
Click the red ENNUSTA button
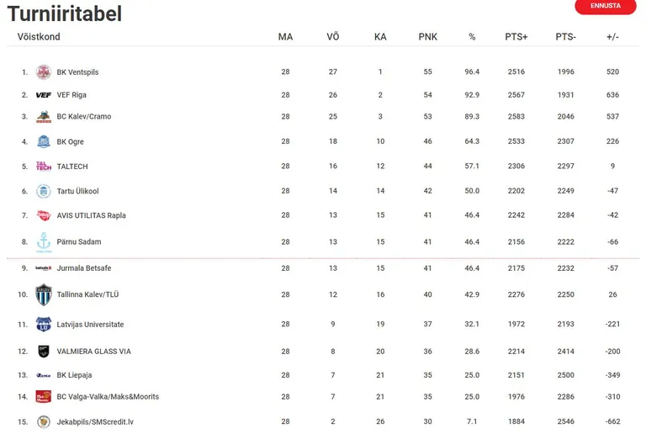[606, 6]
